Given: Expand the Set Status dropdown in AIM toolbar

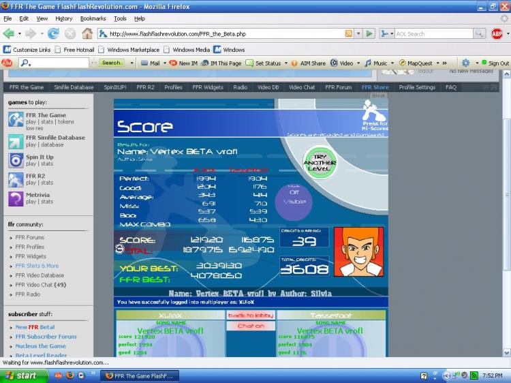Looking at the screenshot, I should (x=286, y=63).
